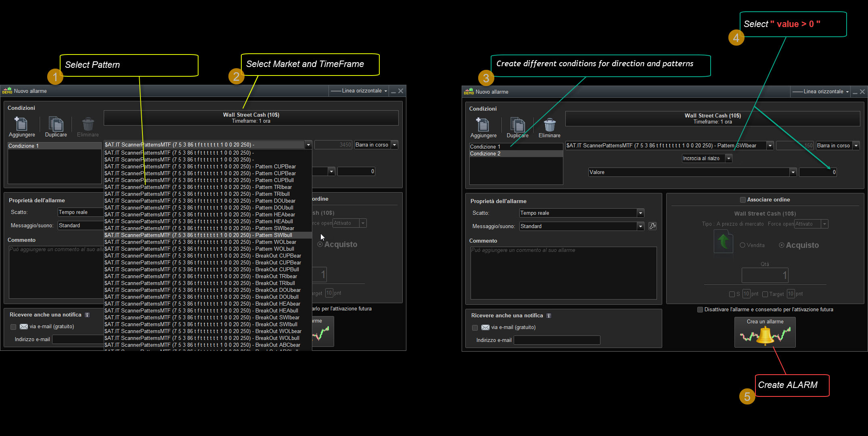Enable via e-mail checkbox in left window

click(13, 327)
